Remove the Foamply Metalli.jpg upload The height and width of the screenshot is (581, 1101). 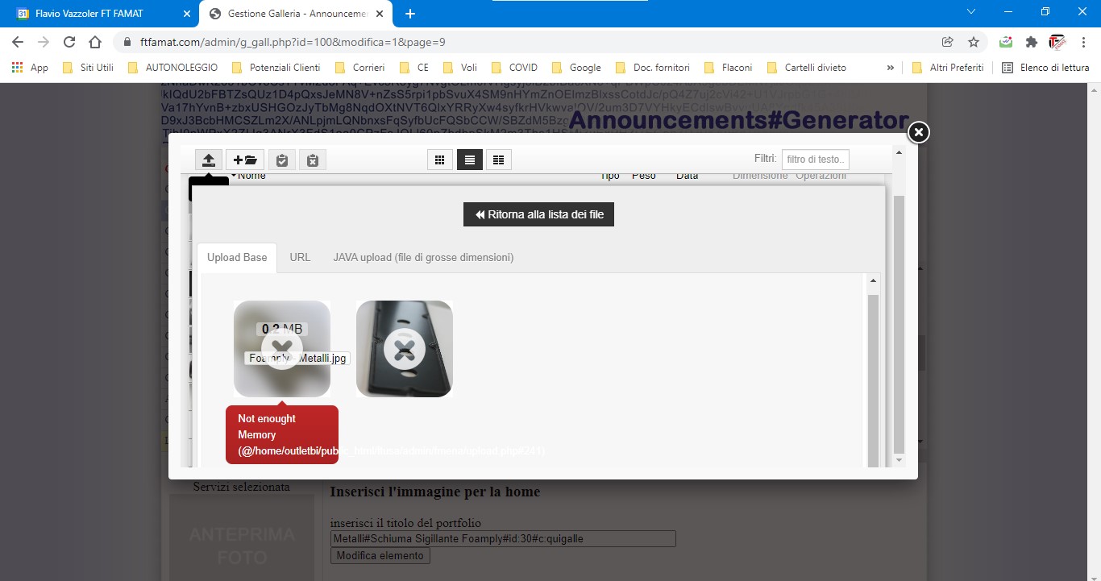[281, 349]
